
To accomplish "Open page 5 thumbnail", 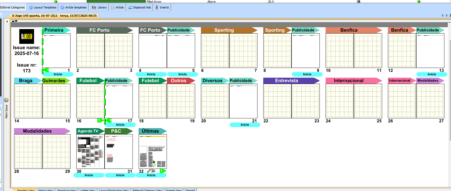I will click(181, 51).
